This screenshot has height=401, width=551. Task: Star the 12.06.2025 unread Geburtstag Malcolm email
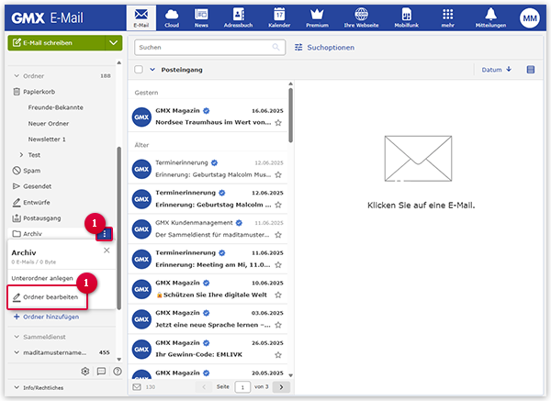point(278,205)
